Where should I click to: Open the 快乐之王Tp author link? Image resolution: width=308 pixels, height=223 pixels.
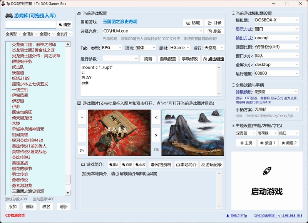236,216
